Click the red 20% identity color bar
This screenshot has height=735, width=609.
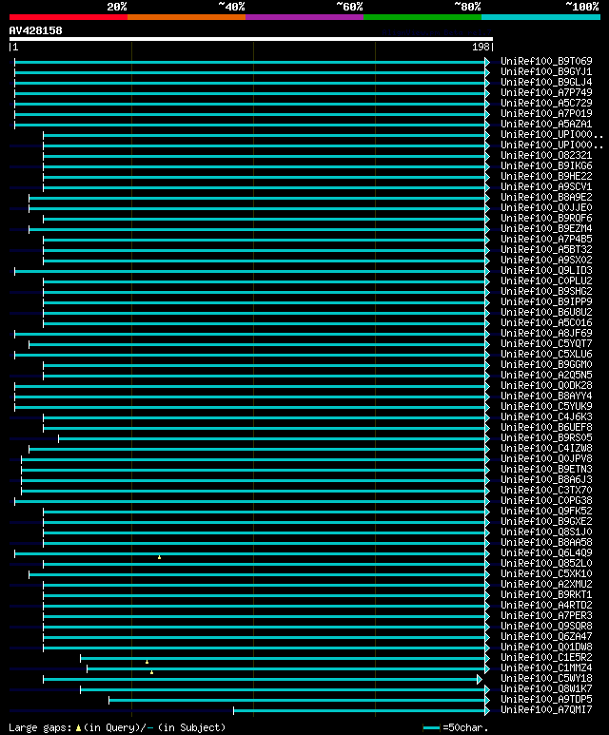point(68,17)
